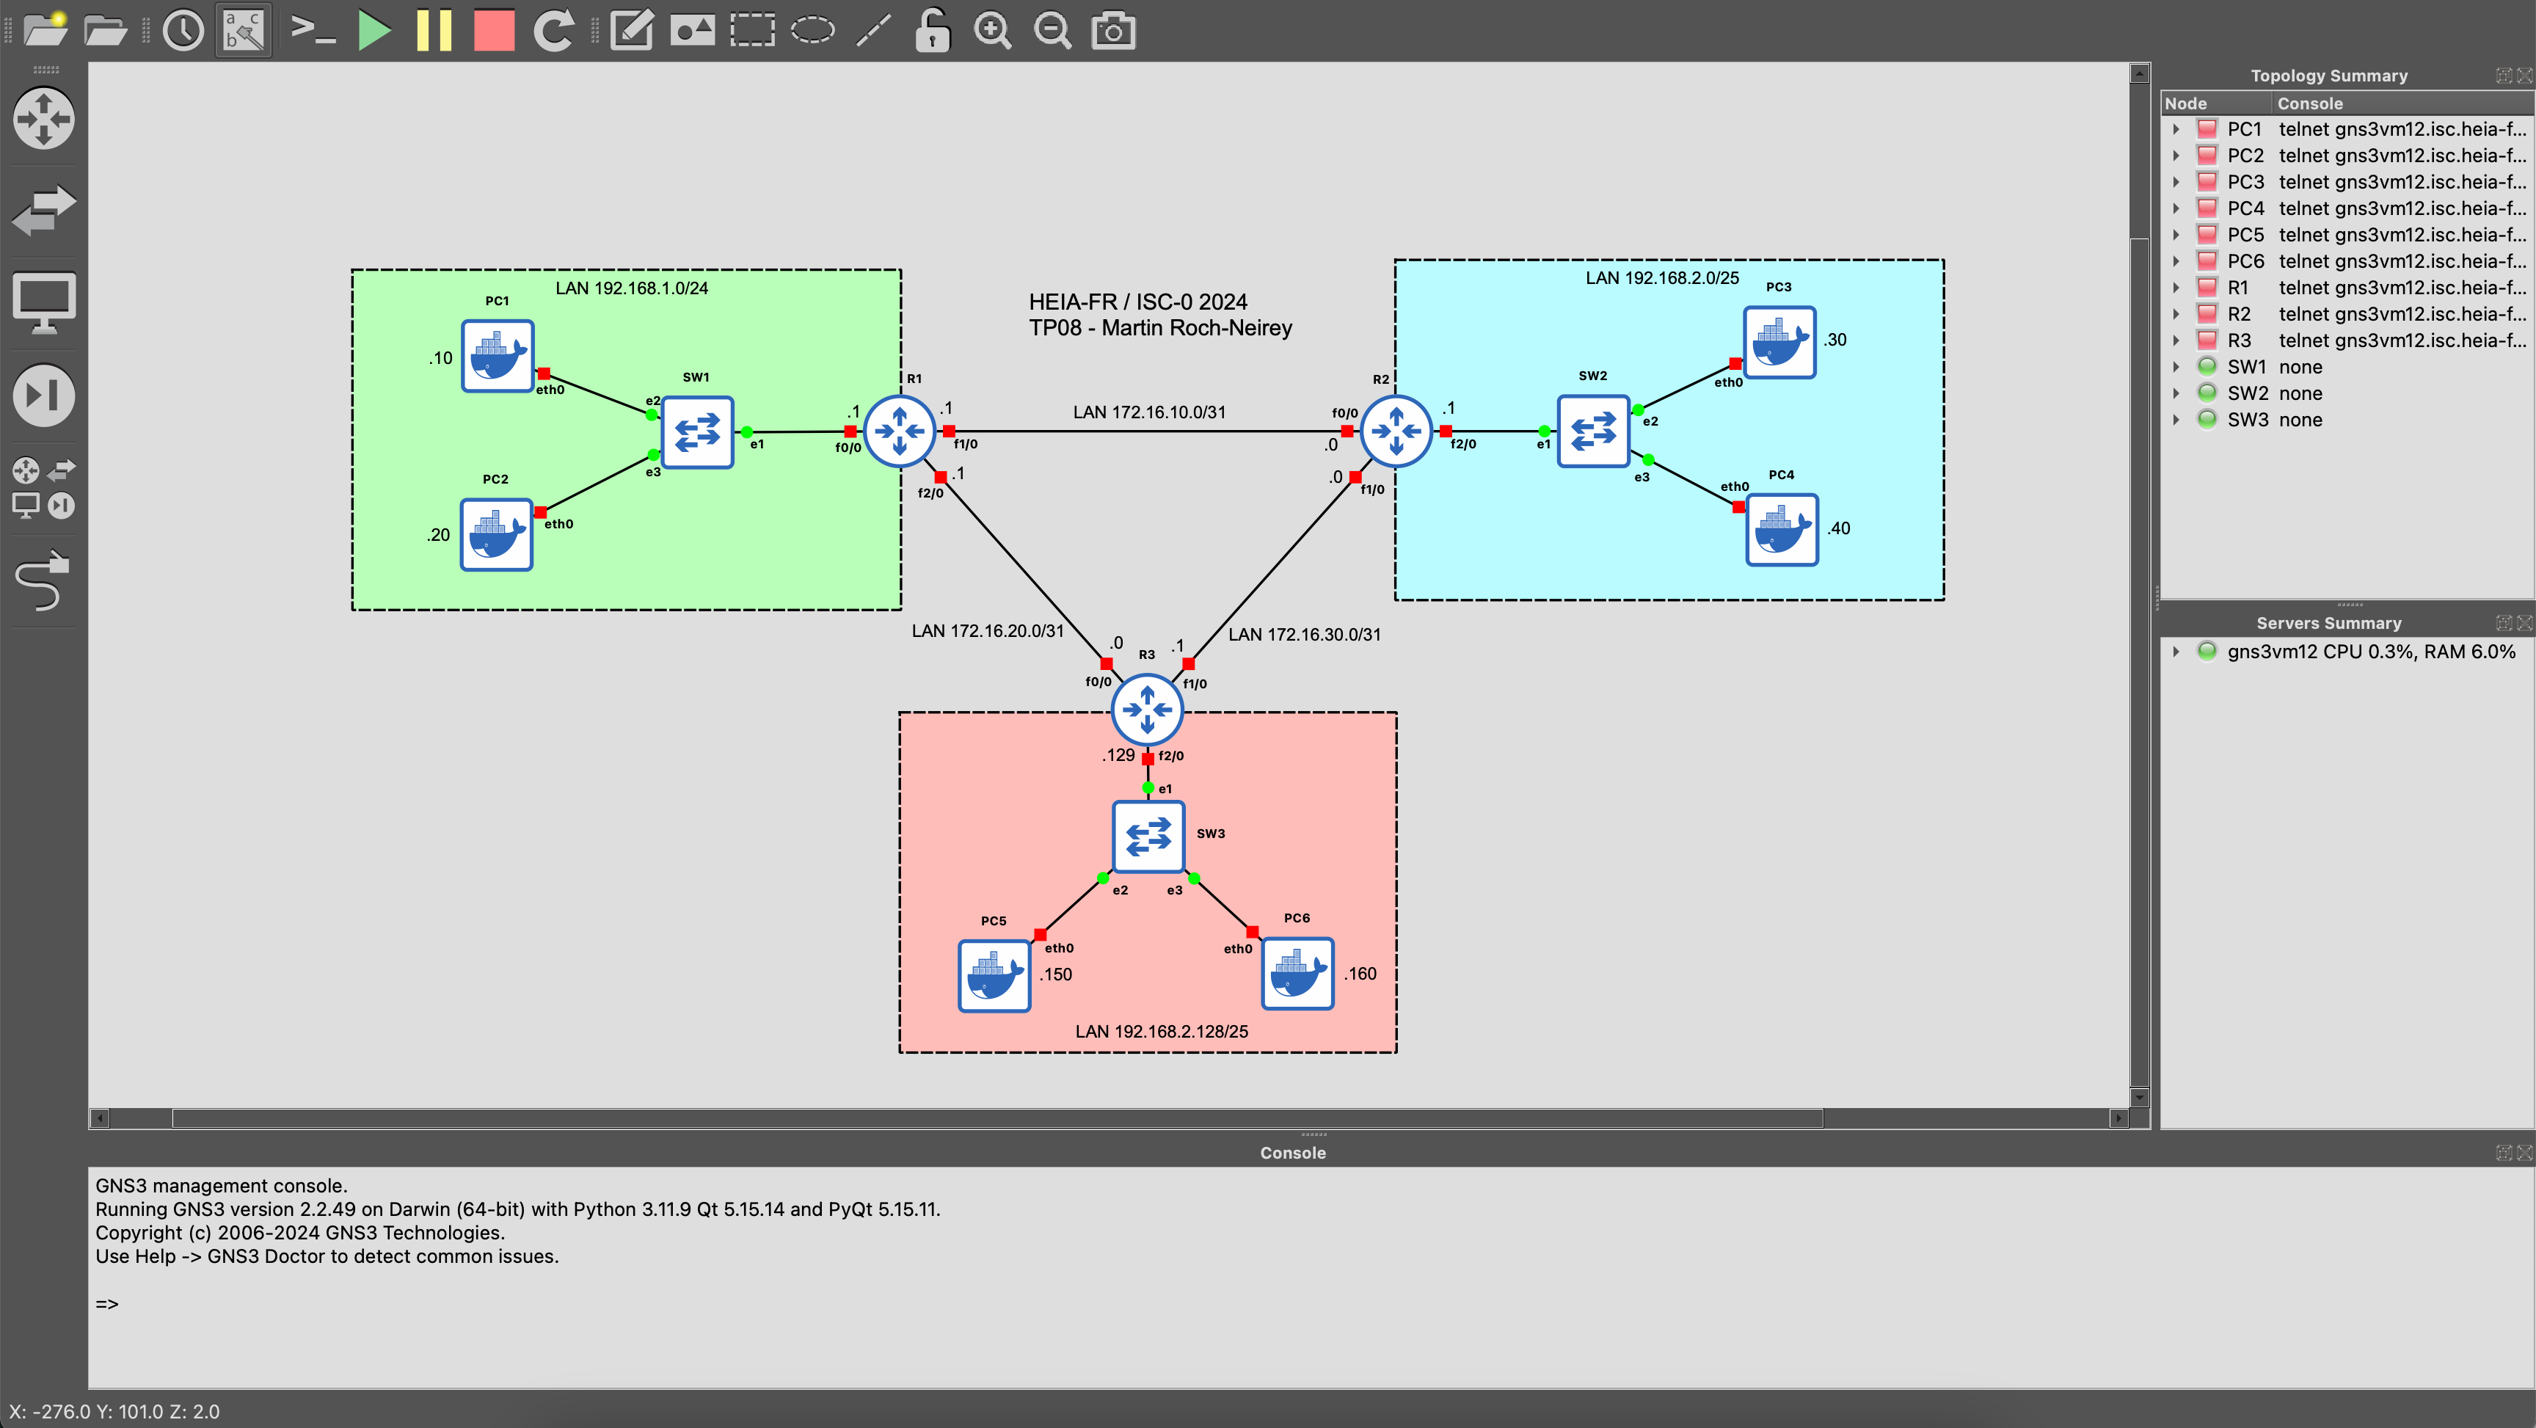Image resolution: width=2536 pixels, height=1428 pixels.
Task: Click the LAN 172.16.10.0/31 label
Action: (1149, 412)
